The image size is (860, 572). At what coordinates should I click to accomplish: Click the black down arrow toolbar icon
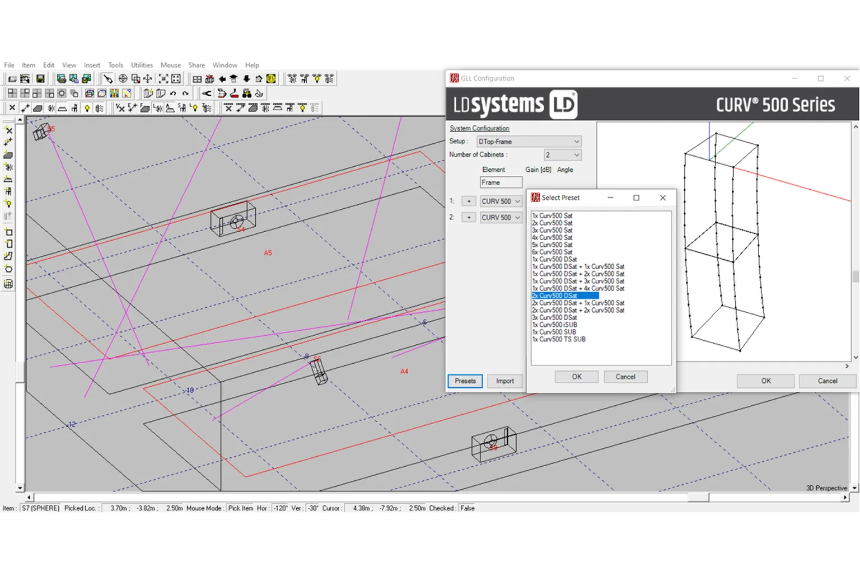[x=246, y=79]
